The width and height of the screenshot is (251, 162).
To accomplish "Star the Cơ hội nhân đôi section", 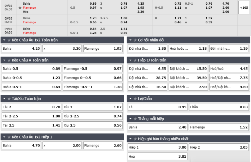I will click(135, 40).
